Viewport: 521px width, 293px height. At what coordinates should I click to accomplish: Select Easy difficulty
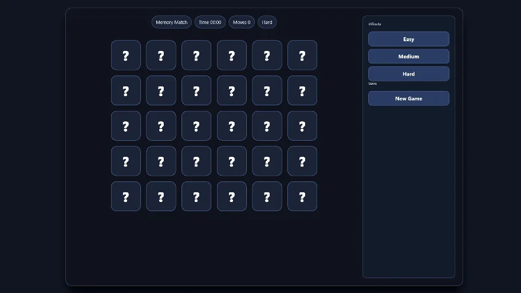click(x=409, y=39)
